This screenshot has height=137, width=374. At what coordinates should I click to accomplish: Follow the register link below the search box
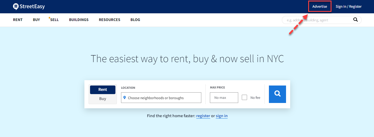click(203, 116)
